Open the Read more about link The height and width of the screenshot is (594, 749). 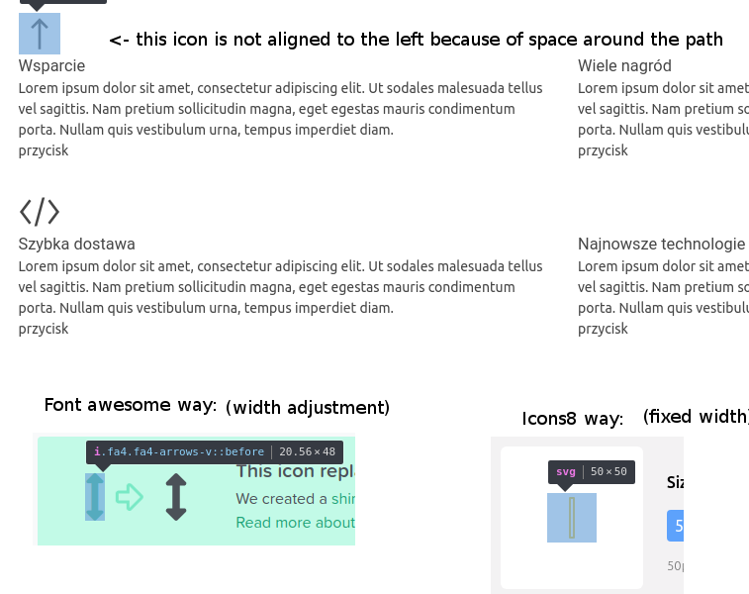pos(295,523)
